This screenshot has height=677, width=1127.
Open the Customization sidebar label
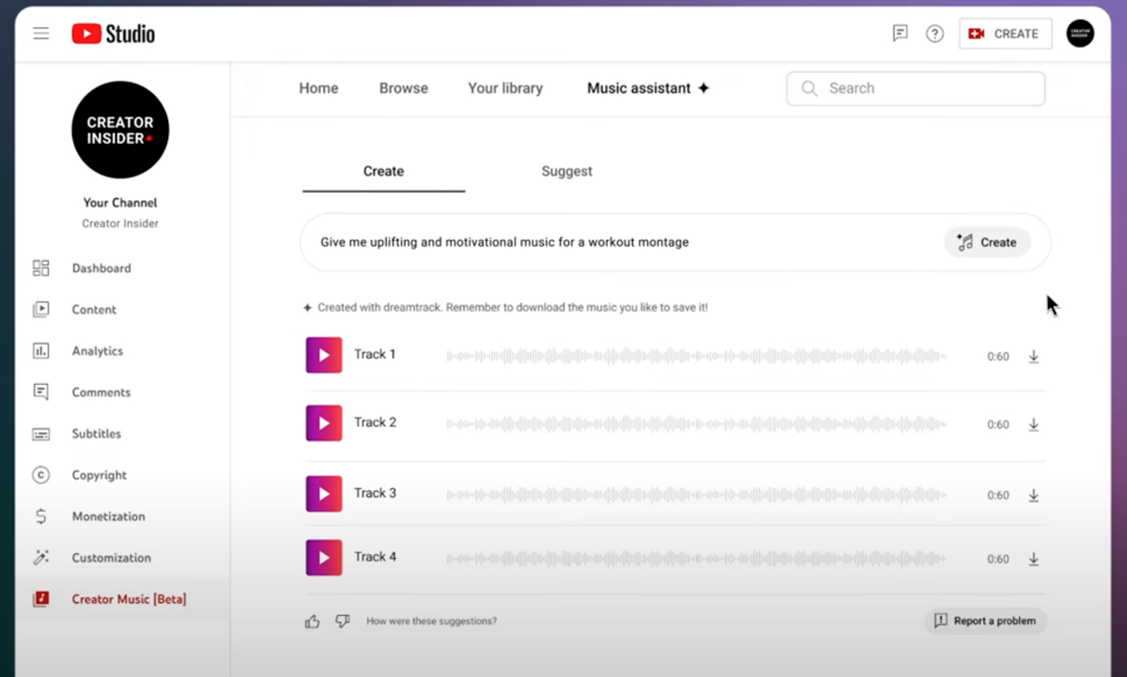point(111,558)
